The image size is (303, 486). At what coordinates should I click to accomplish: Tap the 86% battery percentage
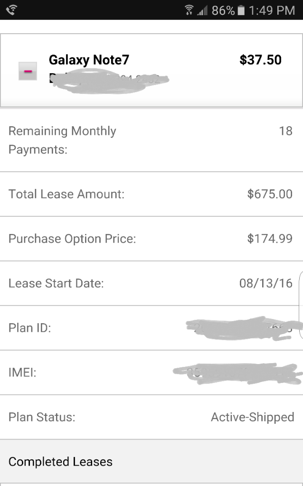pyautogui.click(x=223, y=10)
